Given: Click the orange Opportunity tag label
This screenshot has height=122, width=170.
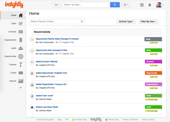Looking at the screenshot, I should (x=153, y=73).
